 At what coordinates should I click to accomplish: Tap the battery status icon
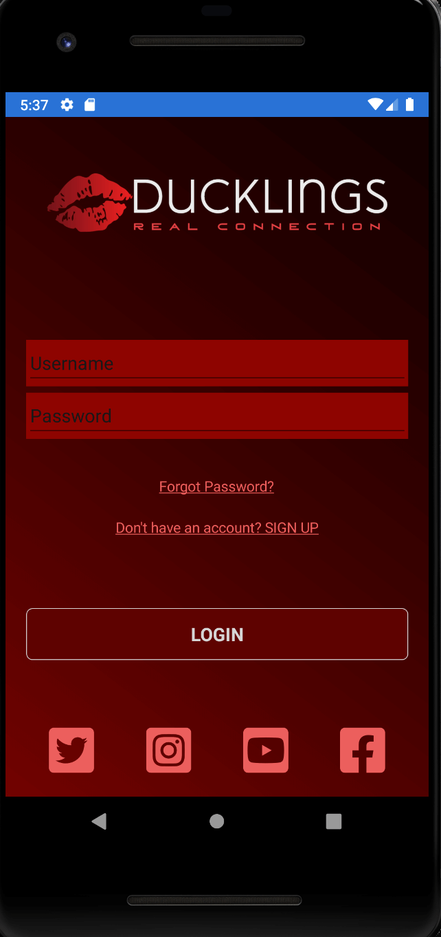410,105
